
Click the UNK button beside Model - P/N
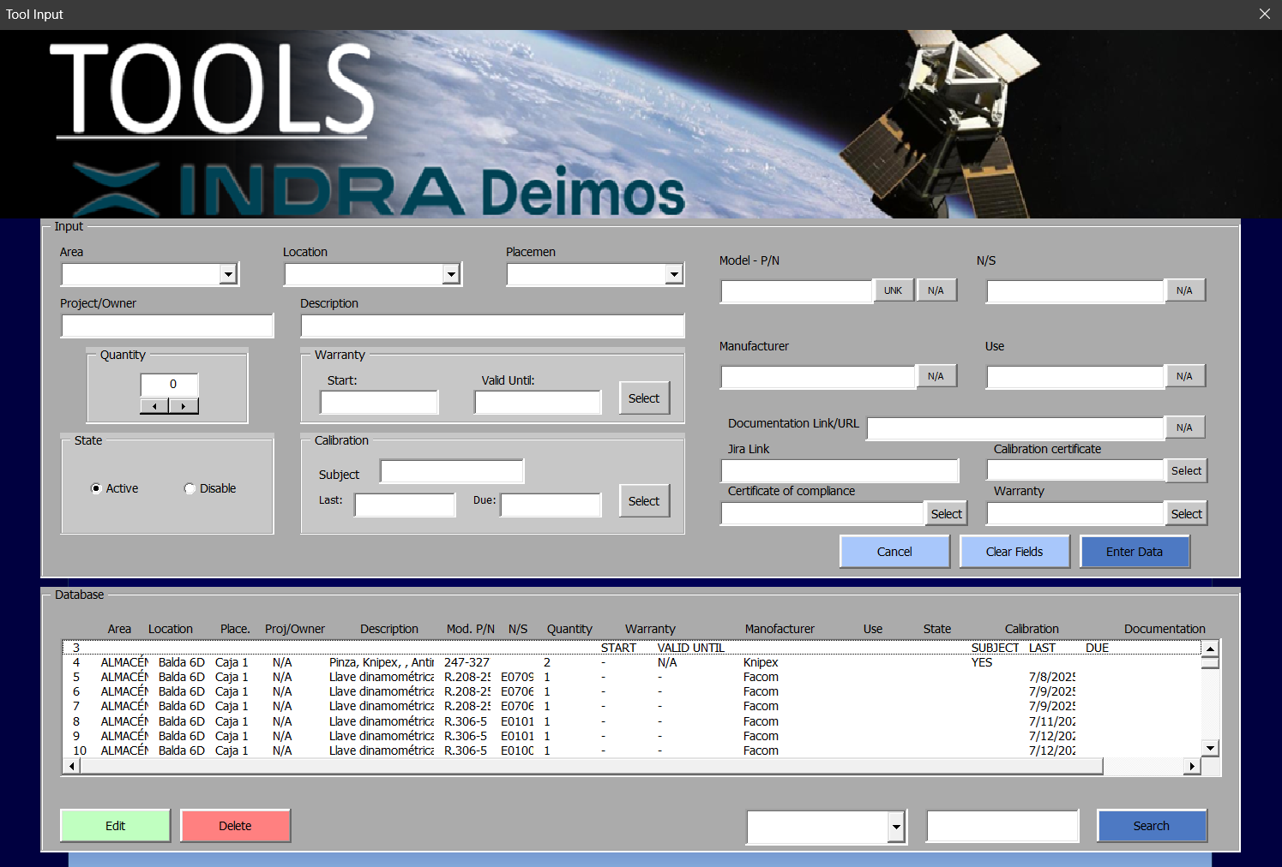[893, 290]
